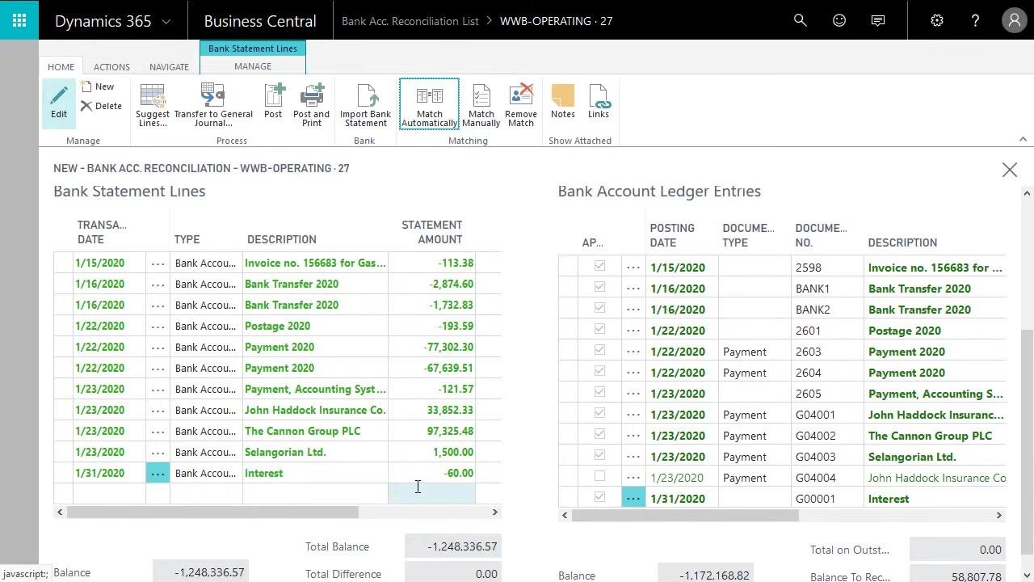Click the search magnifier icon
1034x582 pixels.
(x=801, y=20)
